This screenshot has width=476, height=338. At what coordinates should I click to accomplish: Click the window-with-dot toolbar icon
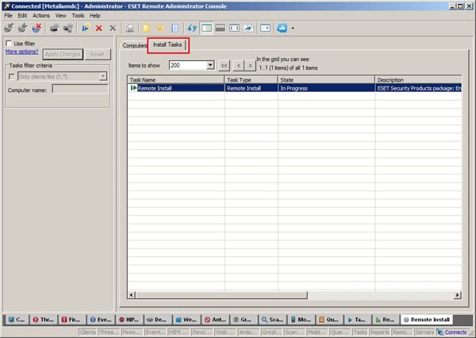[265, 29]
